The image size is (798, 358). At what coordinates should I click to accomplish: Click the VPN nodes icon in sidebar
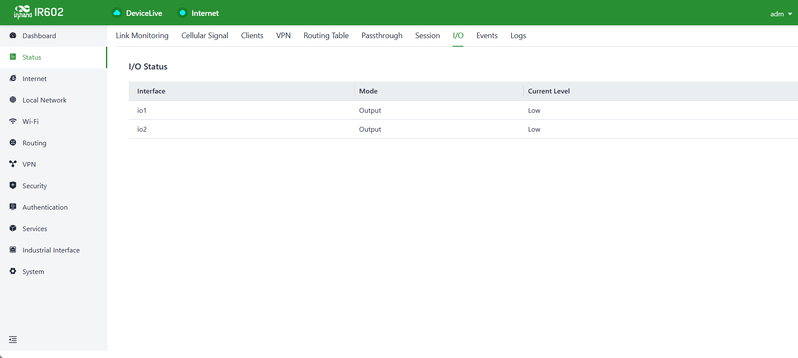[13, 164]
